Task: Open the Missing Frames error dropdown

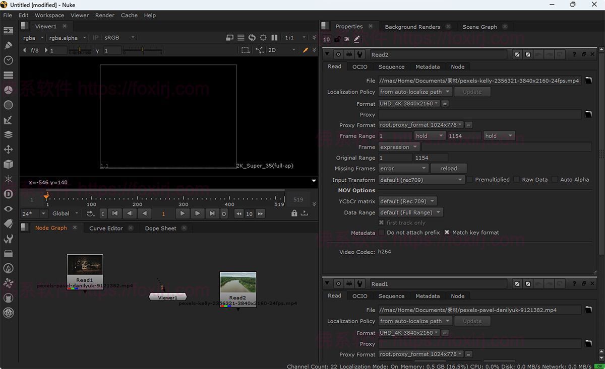Action: (x=402, y=168)
